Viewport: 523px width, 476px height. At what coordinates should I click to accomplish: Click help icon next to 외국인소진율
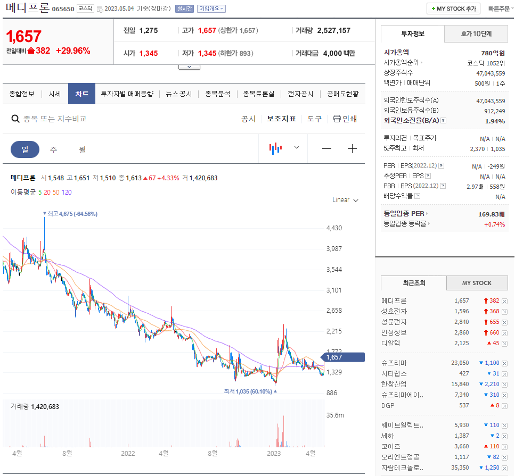443,121
